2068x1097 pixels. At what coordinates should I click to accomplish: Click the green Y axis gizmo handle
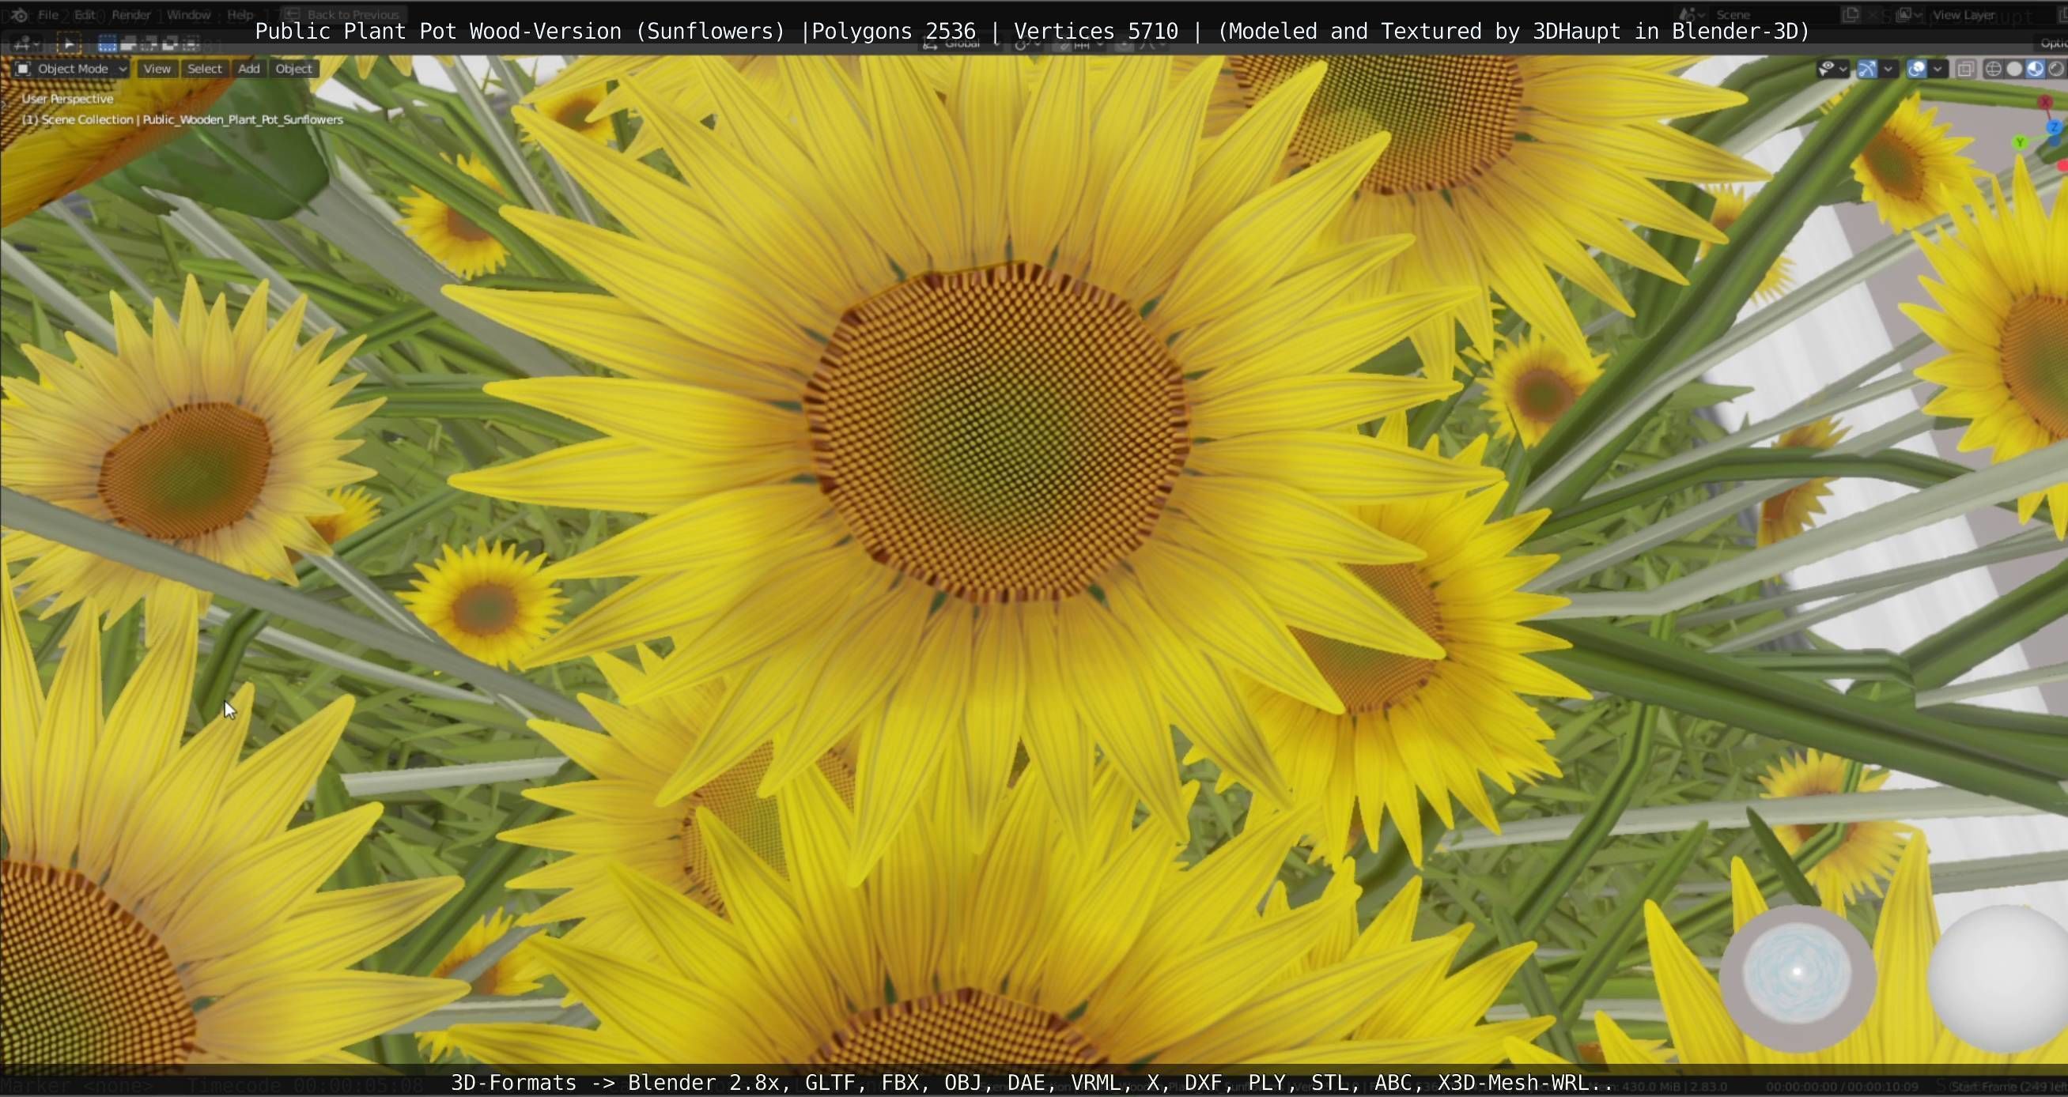coord(2021,143)
